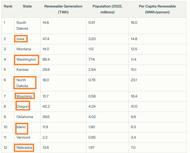
Task: Click the Population (2022, millions) header
Action: coord(107,9)
